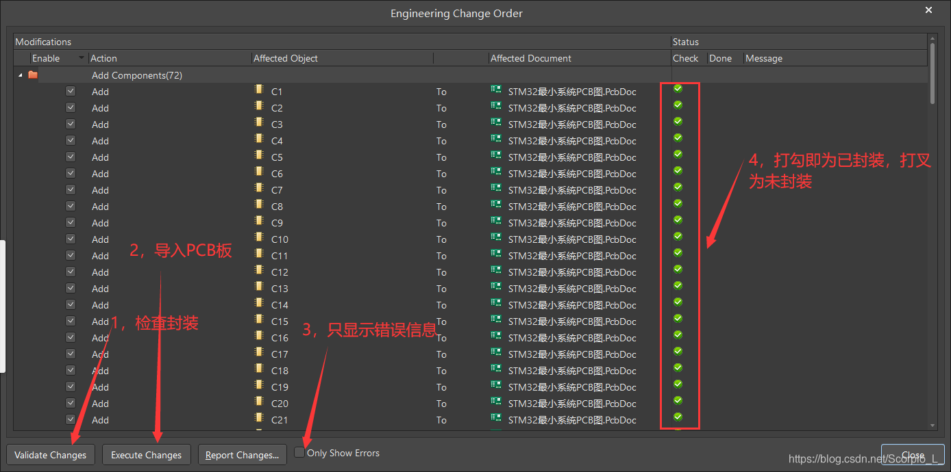The width and height of the screenshot is (951, 472).
Task: Click the green check status for C18
Action: click(678, 368)
